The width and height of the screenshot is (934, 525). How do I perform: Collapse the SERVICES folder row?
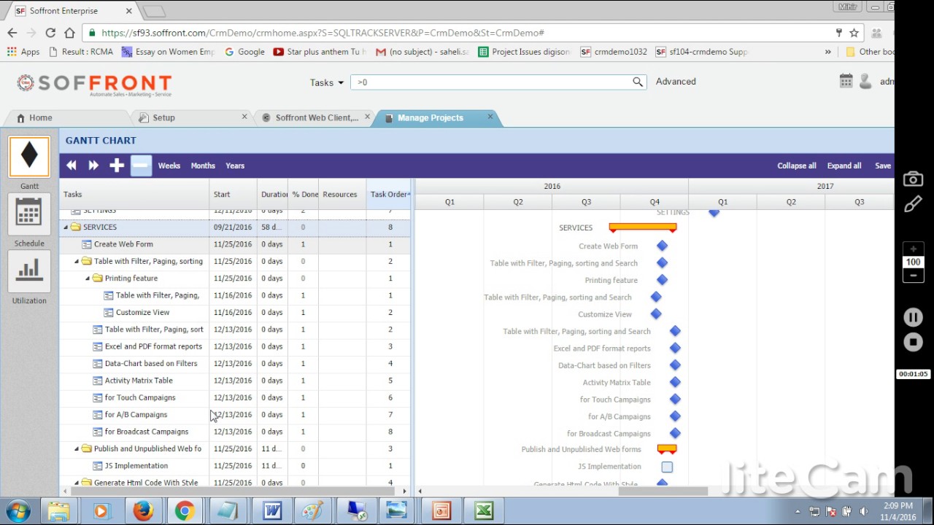pyautogui.click(x=66, y=227)
